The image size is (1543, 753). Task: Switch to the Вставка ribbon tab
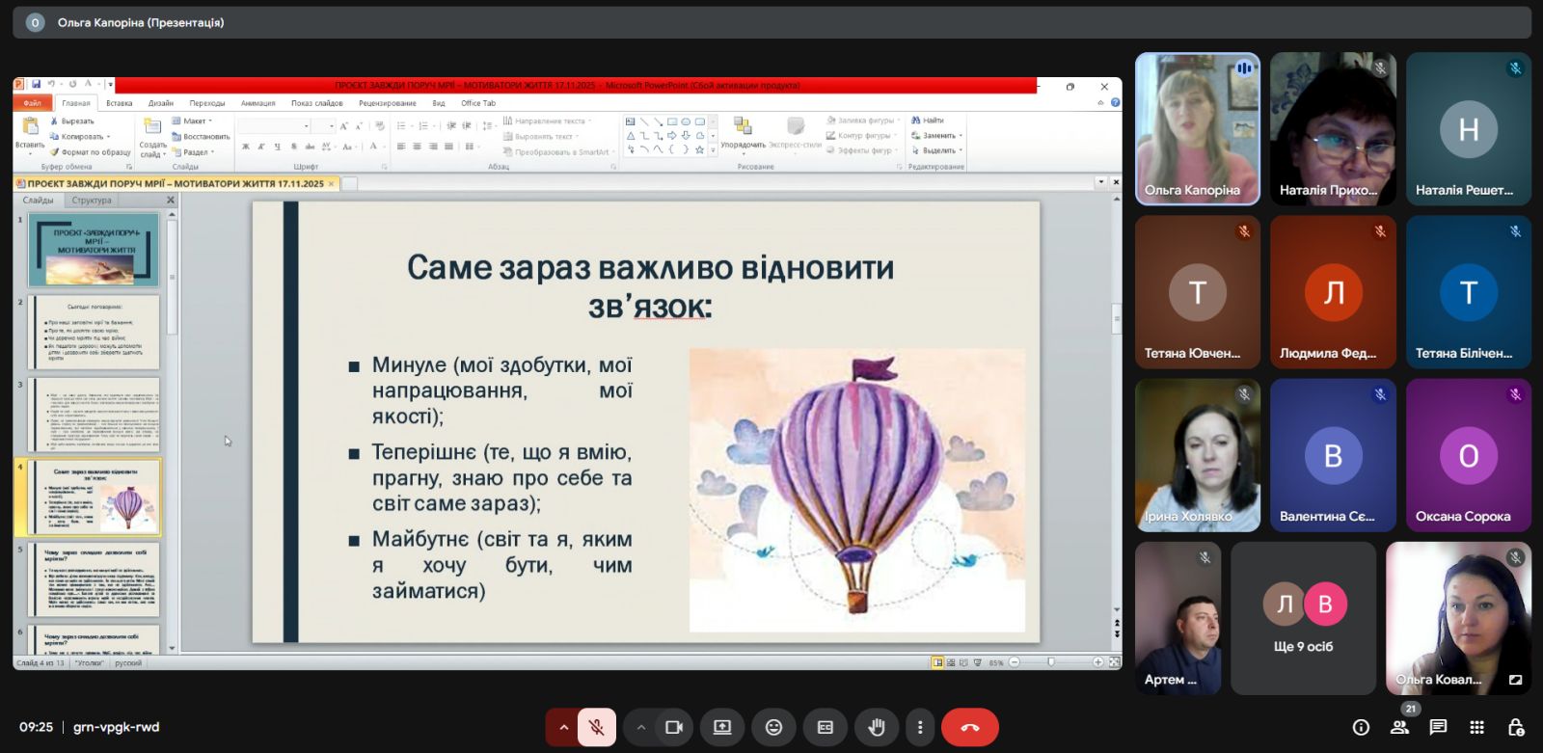120,103
